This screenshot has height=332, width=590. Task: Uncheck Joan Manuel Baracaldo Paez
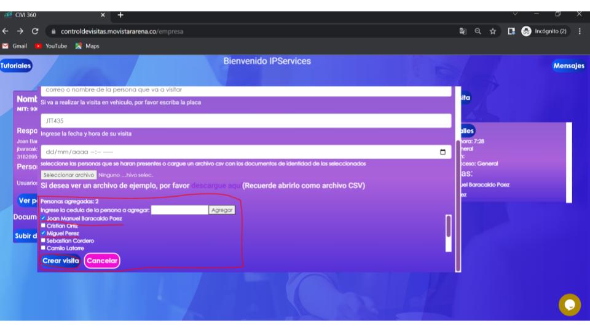coord(43,218)
